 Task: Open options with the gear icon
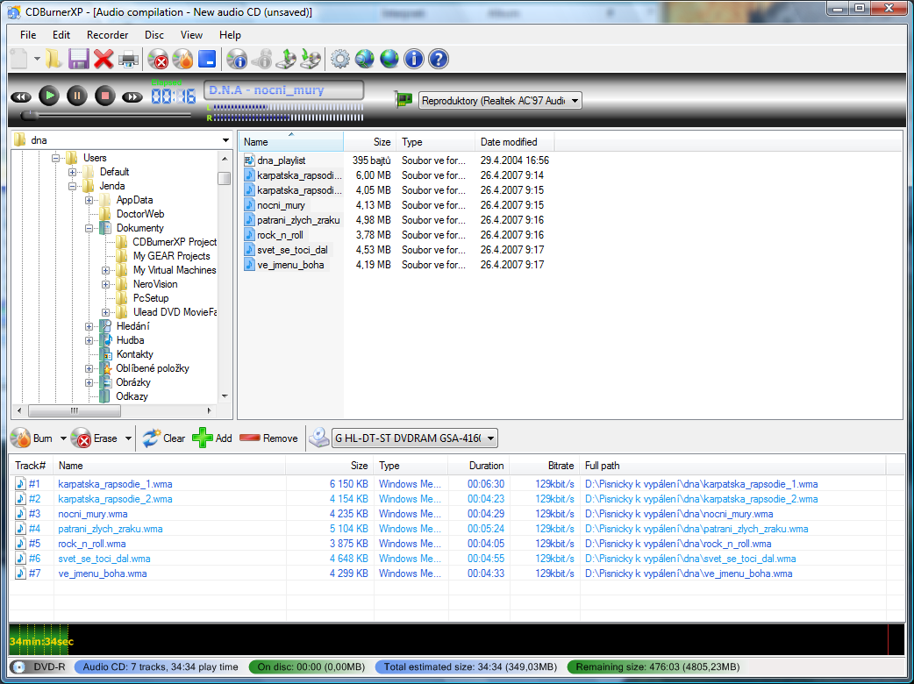pyautogui.click(x=340, y=59)
